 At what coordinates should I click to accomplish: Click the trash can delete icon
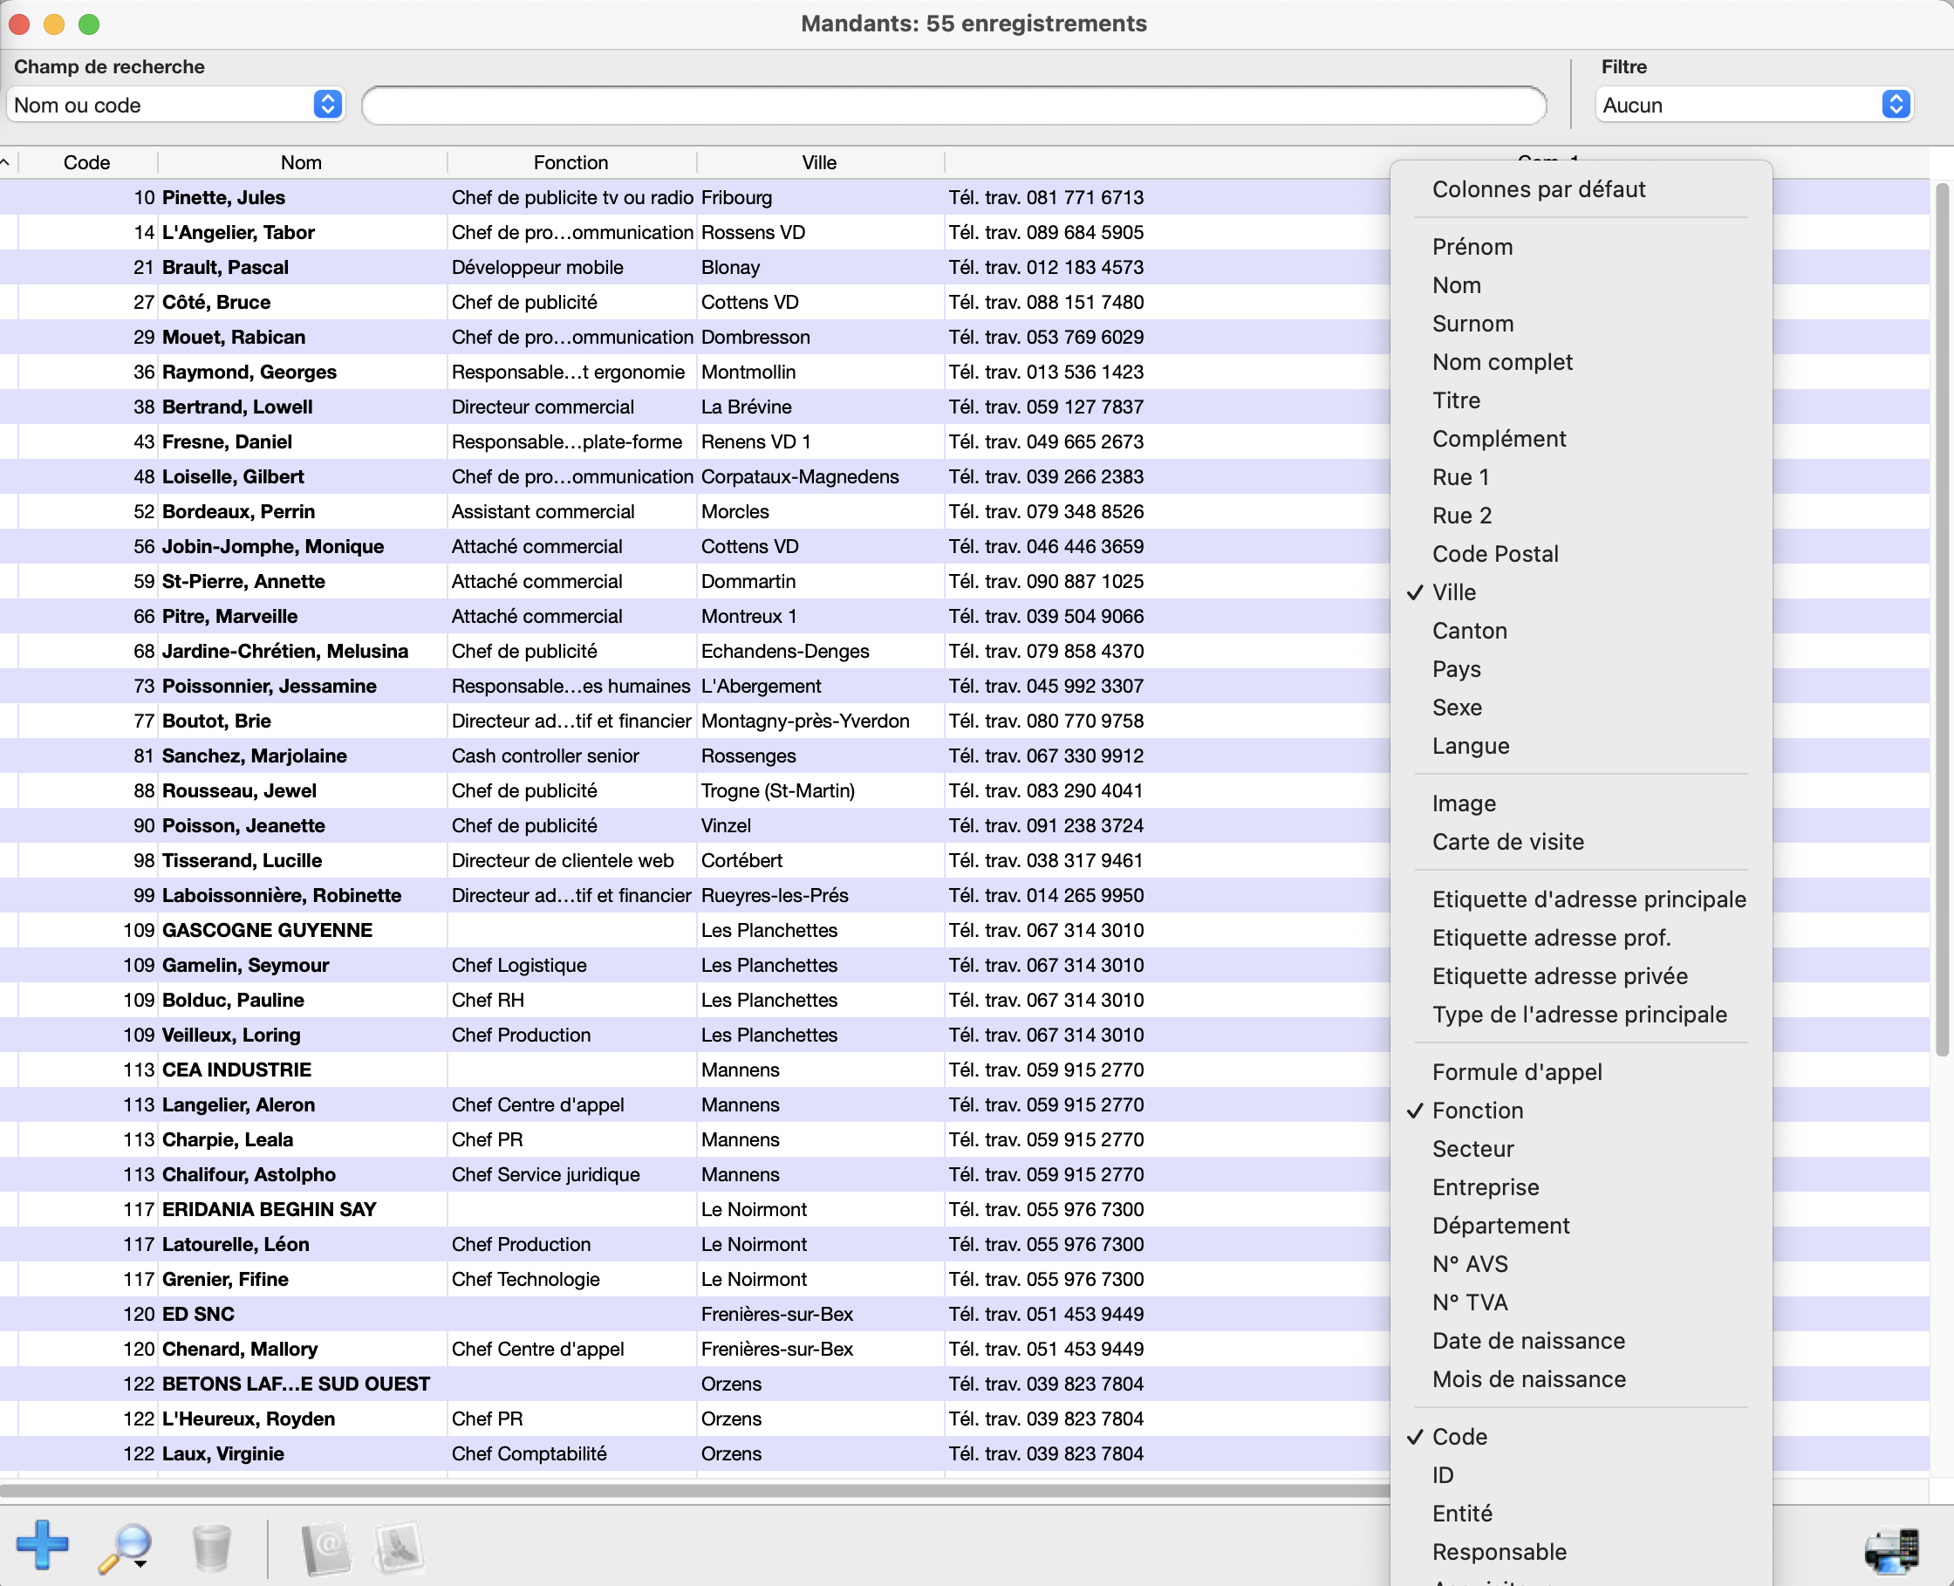(211, 1548)
